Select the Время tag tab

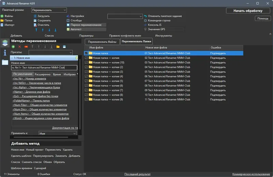(x=57, y=74)
